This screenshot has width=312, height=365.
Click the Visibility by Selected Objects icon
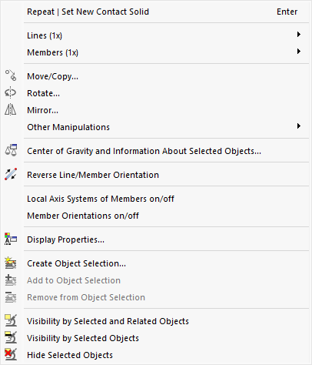click(11, 337)
